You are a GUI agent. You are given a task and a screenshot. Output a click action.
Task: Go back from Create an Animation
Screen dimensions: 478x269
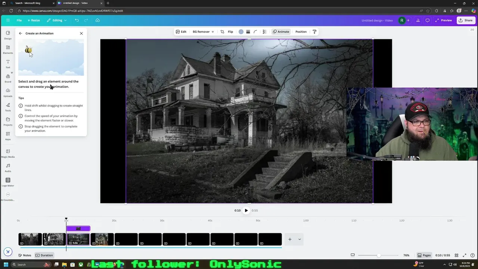[21, 33]
